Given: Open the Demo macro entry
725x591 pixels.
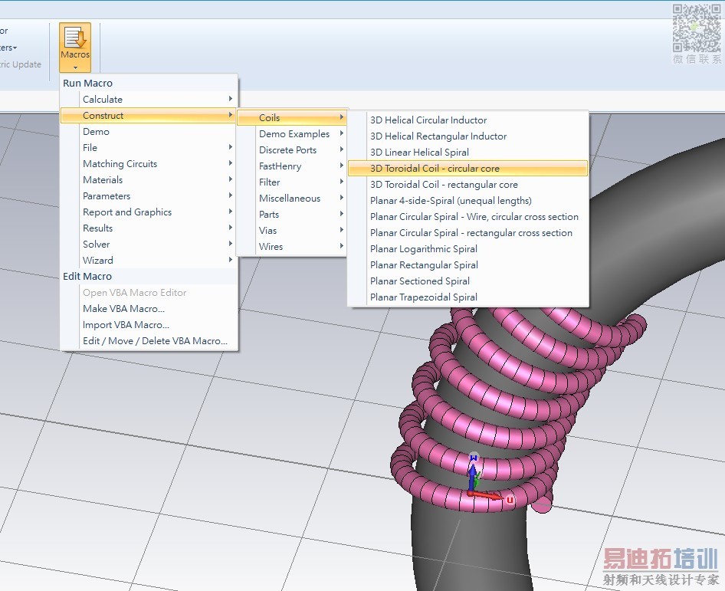Looking at the screenshot, I should pyautogui.click(x=149, y=132).
